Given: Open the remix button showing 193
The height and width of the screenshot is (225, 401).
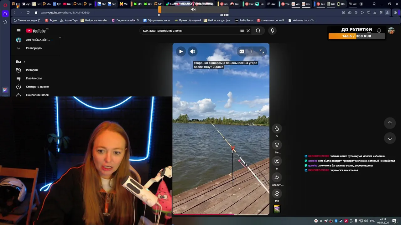Looking at the screenshot, I should click(x=277, y=193).
